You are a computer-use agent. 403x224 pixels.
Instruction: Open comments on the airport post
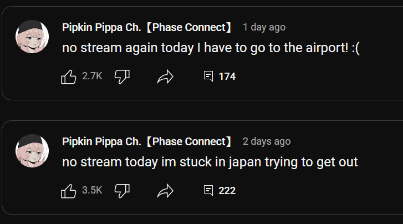click(x=208, y=77)
